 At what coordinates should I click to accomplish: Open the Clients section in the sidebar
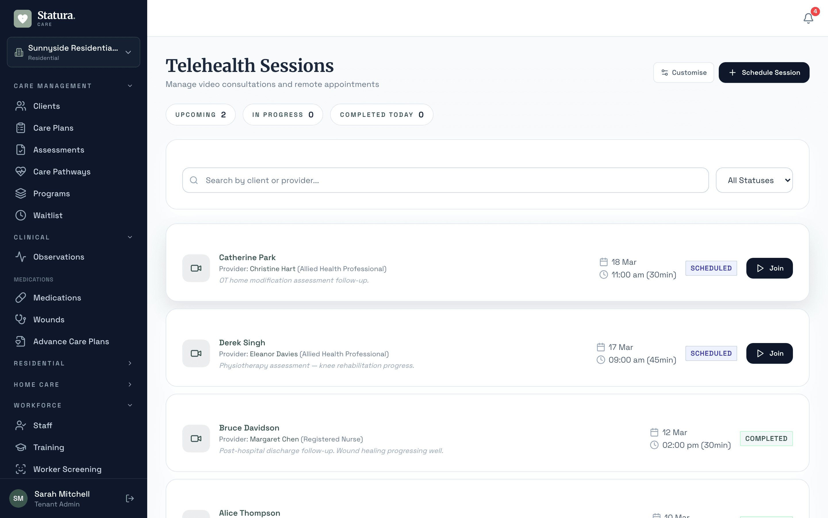tap(46, 106)
